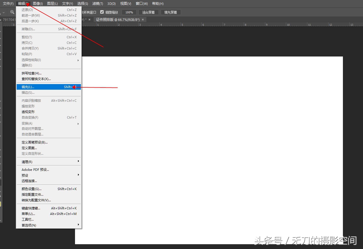Open 查找和替换文本(X)... menu entry

(x=49, y=79)
